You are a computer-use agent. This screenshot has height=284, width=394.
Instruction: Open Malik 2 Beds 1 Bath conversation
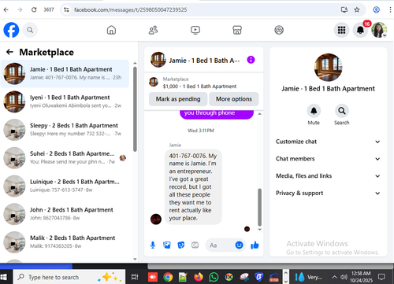pos(65,242)
